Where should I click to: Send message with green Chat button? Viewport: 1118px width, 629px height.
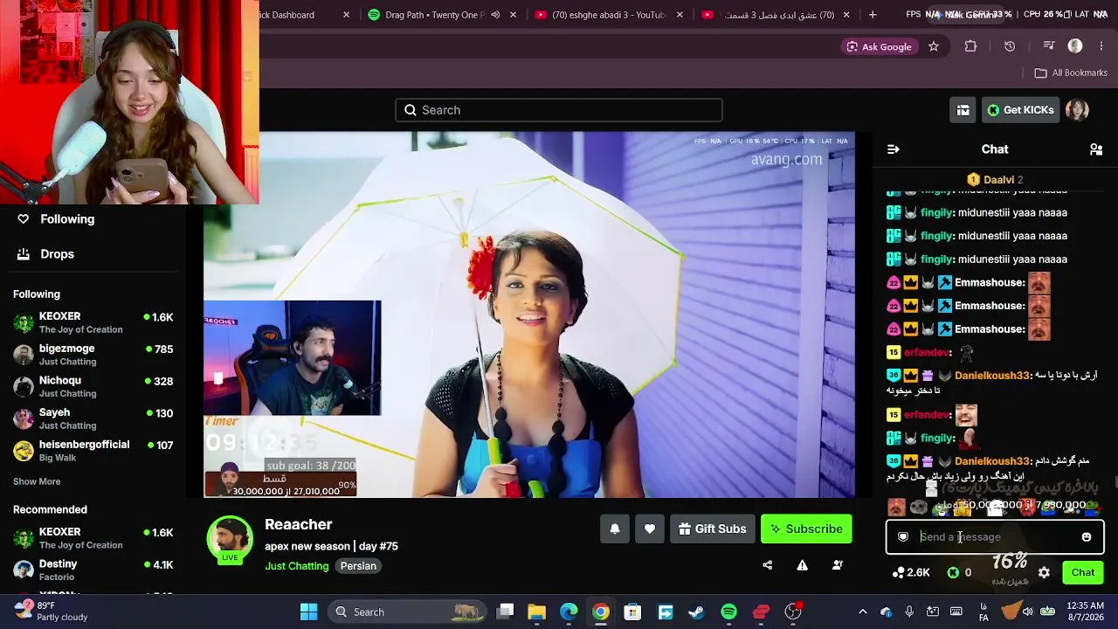(1083, 573)
